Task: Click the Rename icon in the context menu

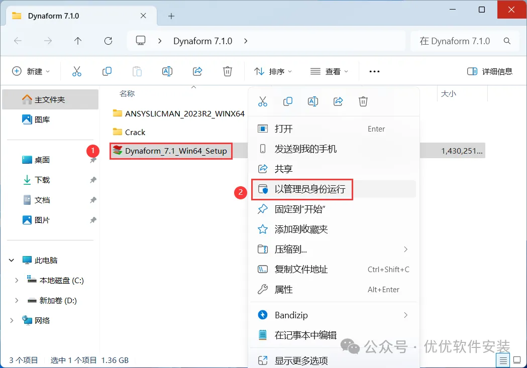Action: pos(313,101)
